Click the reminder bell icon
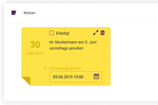158x105 pixels. pos(45,68)
